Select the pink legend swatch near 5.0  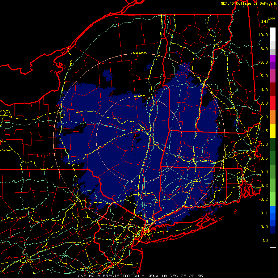pyautogui.click(x=273, y=76)
